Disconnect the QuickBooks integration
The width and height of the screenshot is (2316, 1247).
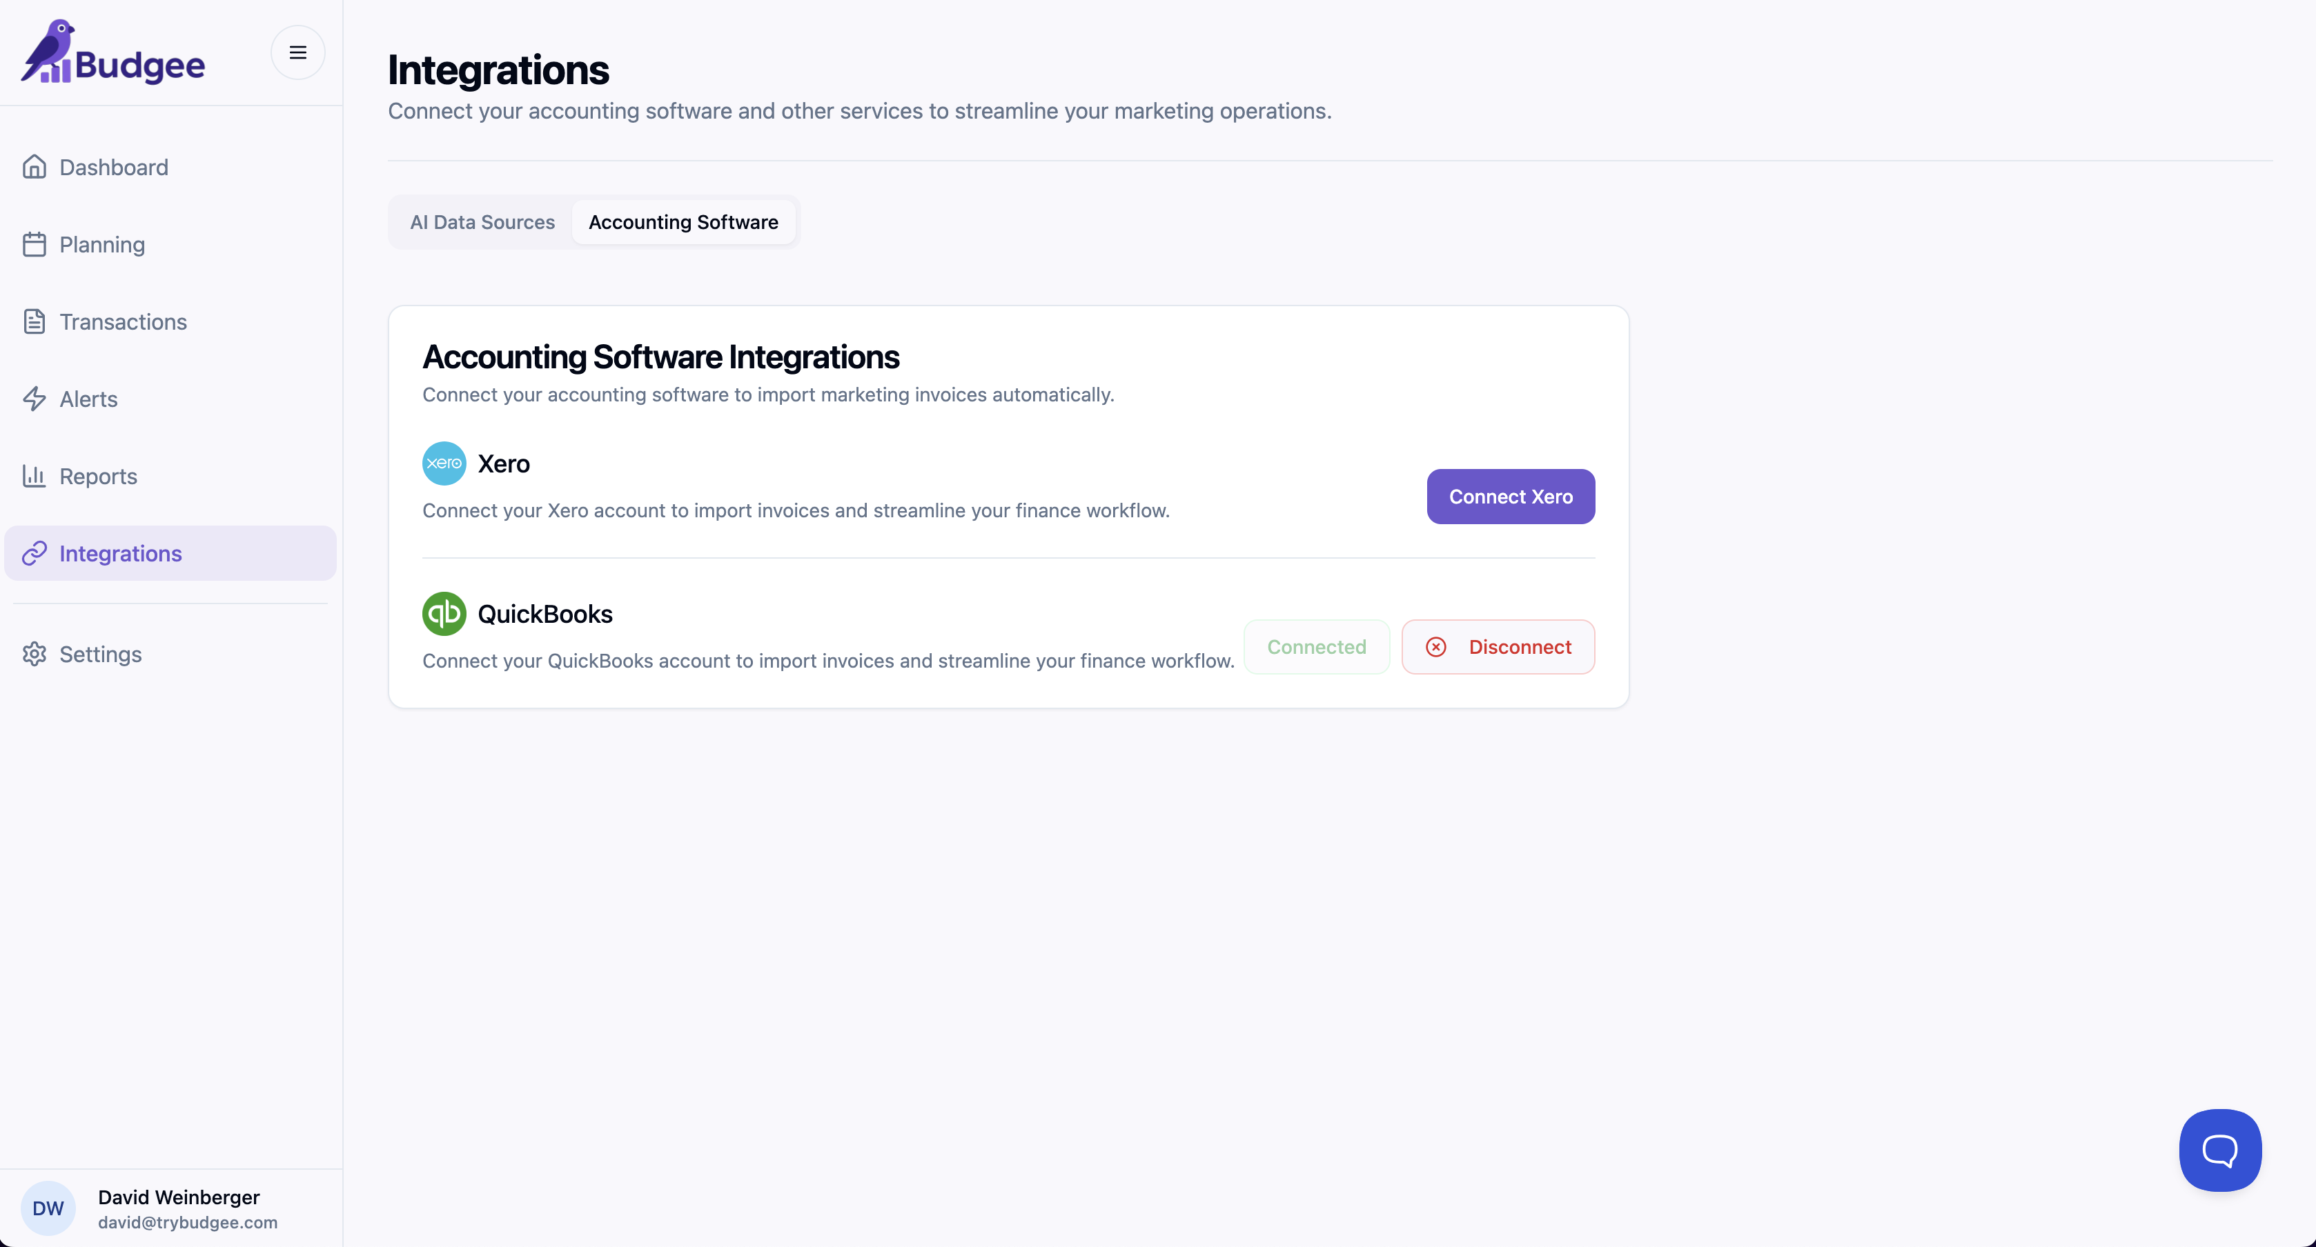pyautogui.click(x=1498, y=647)
